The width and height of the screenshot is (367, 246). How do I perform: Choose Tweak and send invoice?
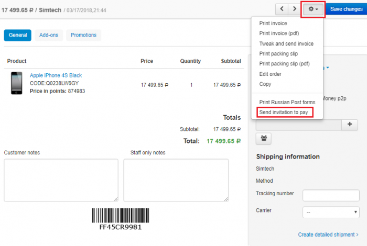pyautogui.click(x=286, y=43)
